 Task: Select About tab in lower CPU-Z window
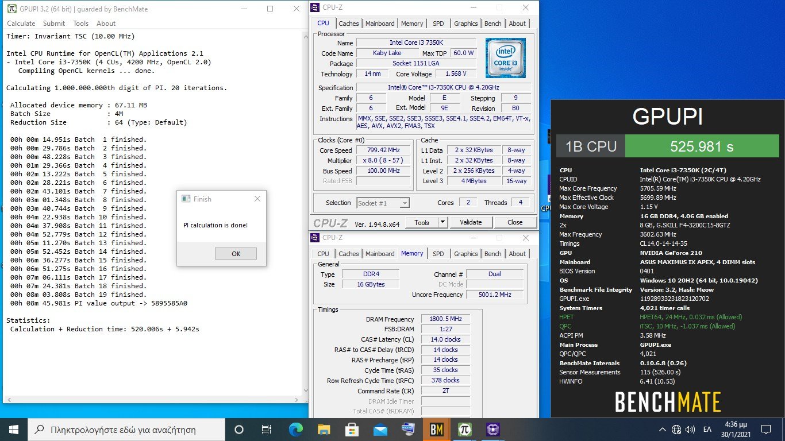click(x=517, y=254)
